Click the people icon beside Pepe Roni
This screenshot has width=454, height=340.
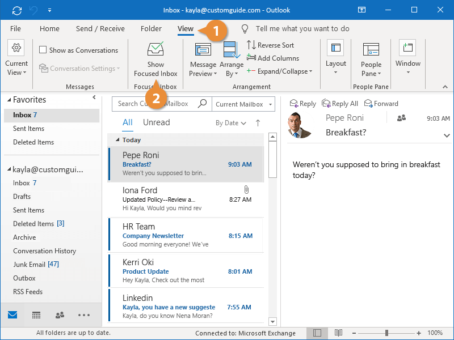pyautogui.click(x=401, y=118)
